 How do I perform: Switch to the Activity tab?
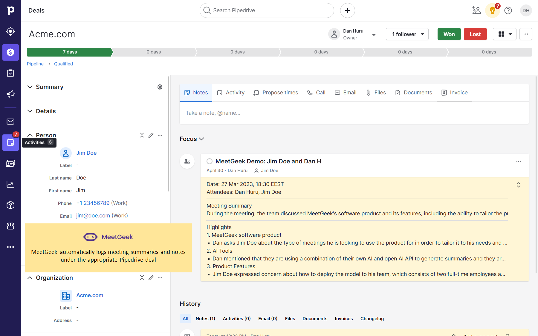point(231,93)
